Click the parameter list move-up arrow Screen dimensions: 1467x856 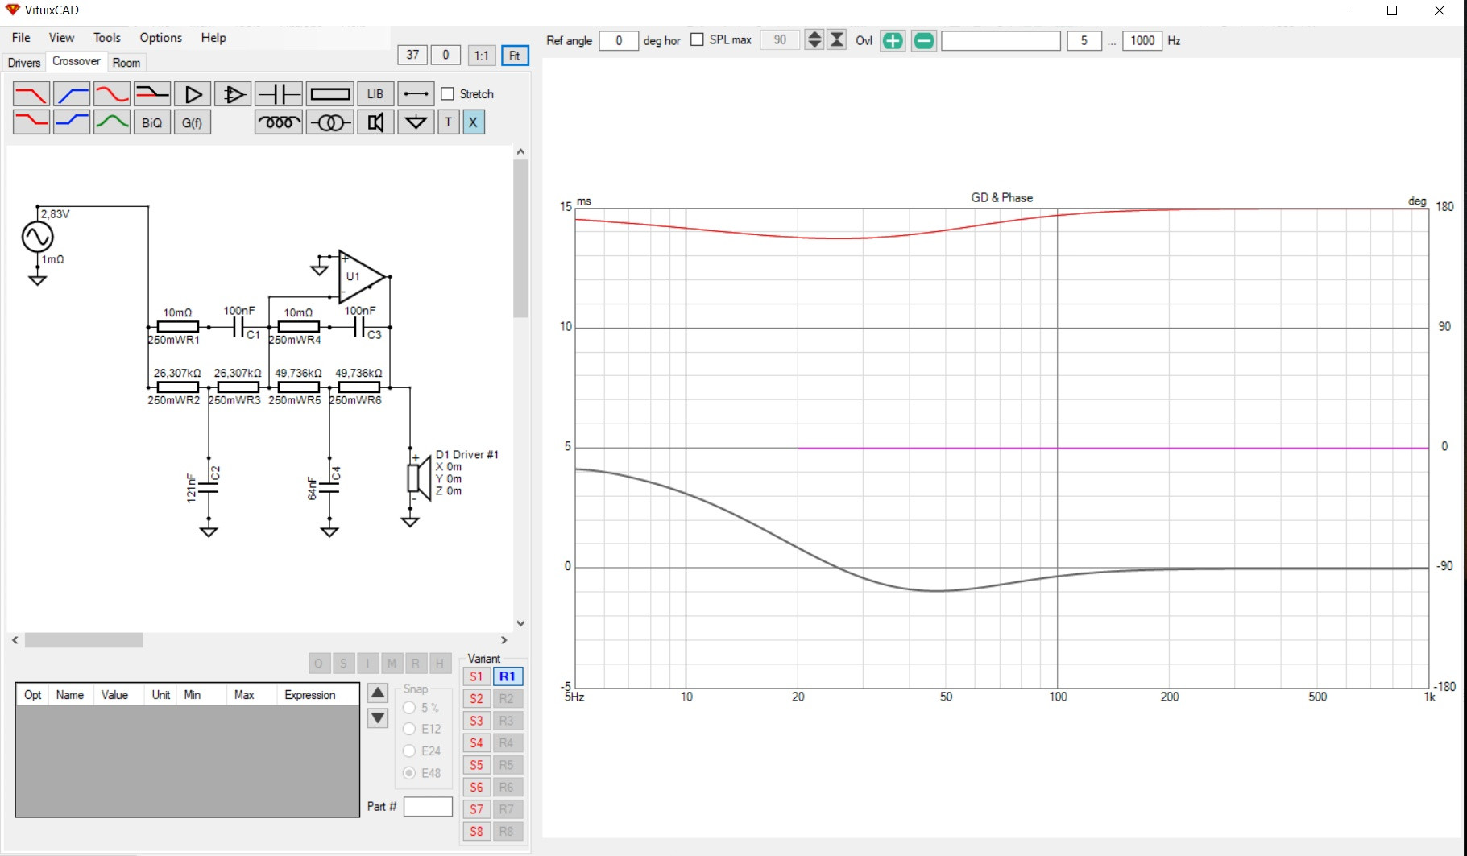(x=378, y=693)
